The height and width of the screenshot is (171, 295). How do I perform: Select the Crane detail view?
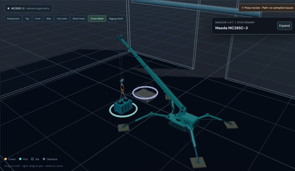pyautogui.click(x=97, y=19)
